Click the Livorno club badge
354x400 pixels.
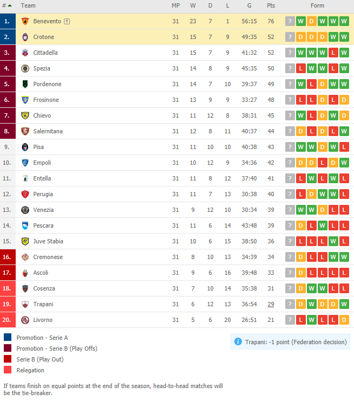(25, 320)
